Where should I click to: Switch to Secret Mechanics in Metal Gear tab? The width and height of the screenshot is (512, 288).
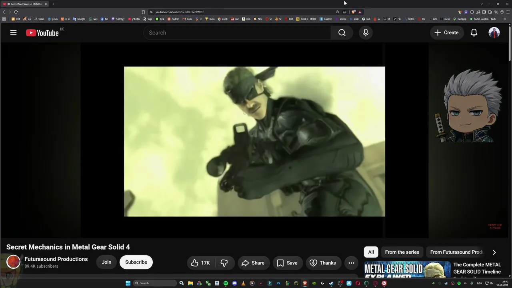[x=25, y=4]
